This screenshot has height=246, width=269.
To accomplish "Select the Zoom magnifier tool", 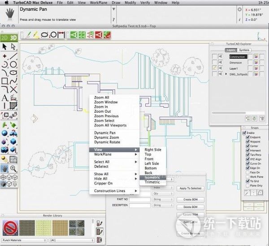I will 13,169.
